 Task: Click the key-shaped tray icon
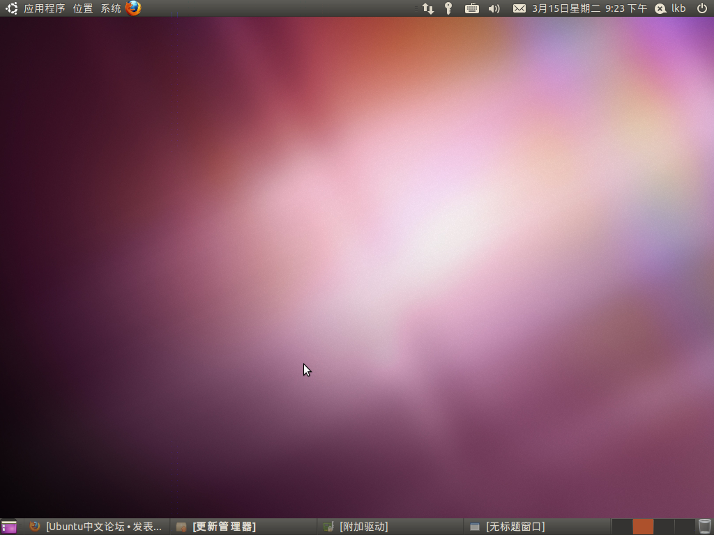[448, 8]
